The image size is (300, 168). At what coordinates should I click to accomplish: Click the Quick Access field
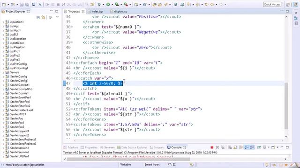point(272,4)
